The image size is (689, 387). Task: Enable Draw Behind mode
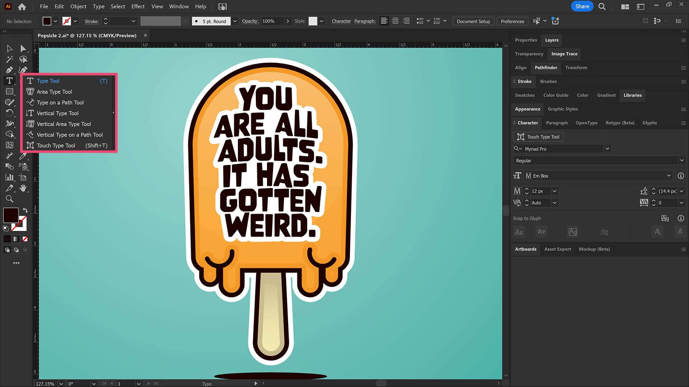click(16, 250)
